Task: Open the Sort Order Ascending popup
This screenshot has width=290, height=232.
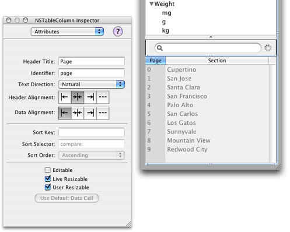Action: pos(92,155)
